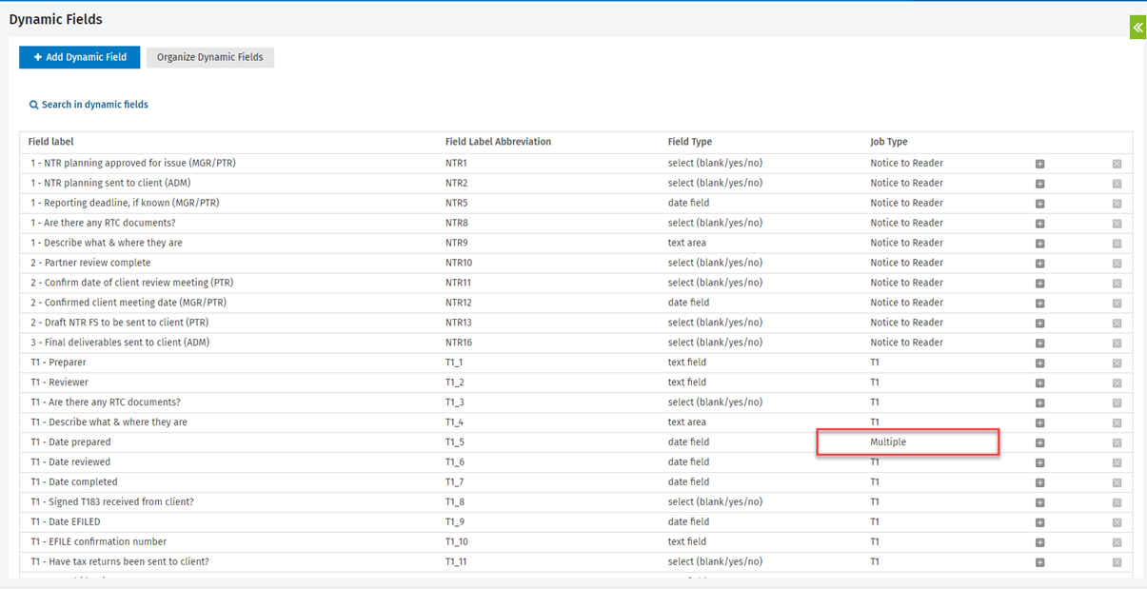Click the Field Type column header
The image size is (1147, 589).
coord(689,142)
